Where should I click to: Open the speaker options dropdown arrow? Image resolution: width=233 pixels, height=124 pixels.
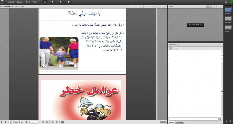pos(48,2)
